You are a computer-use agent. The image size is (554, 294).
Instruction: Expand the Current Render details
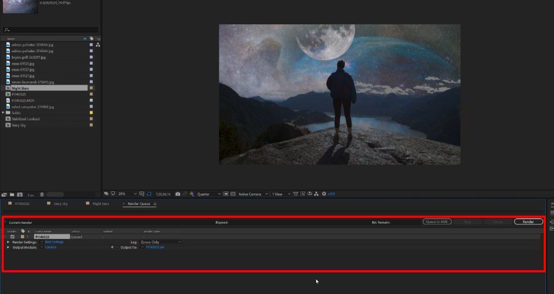[x=5, y=223]
